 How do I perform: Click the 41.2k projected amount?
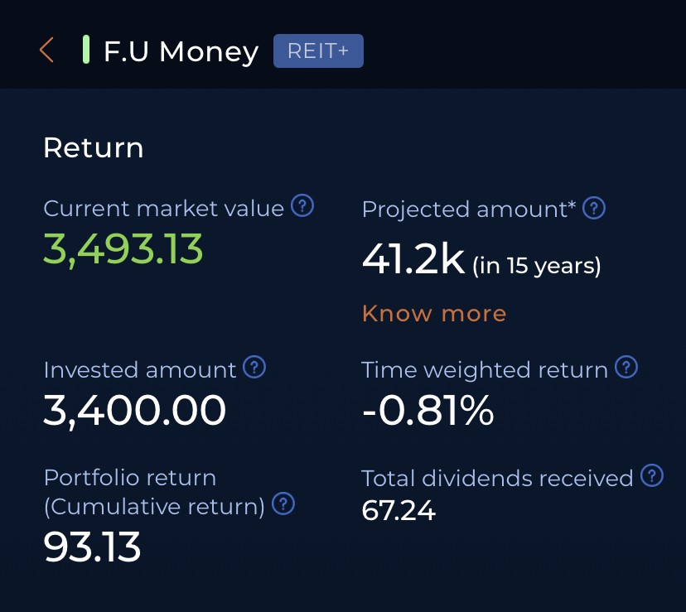[x=413, y=260]
